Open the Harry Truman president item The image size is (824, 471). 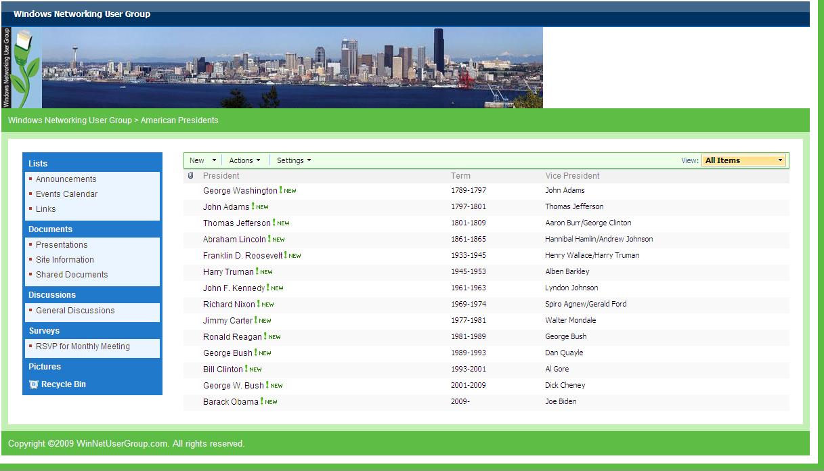click(x=228, y=272)
